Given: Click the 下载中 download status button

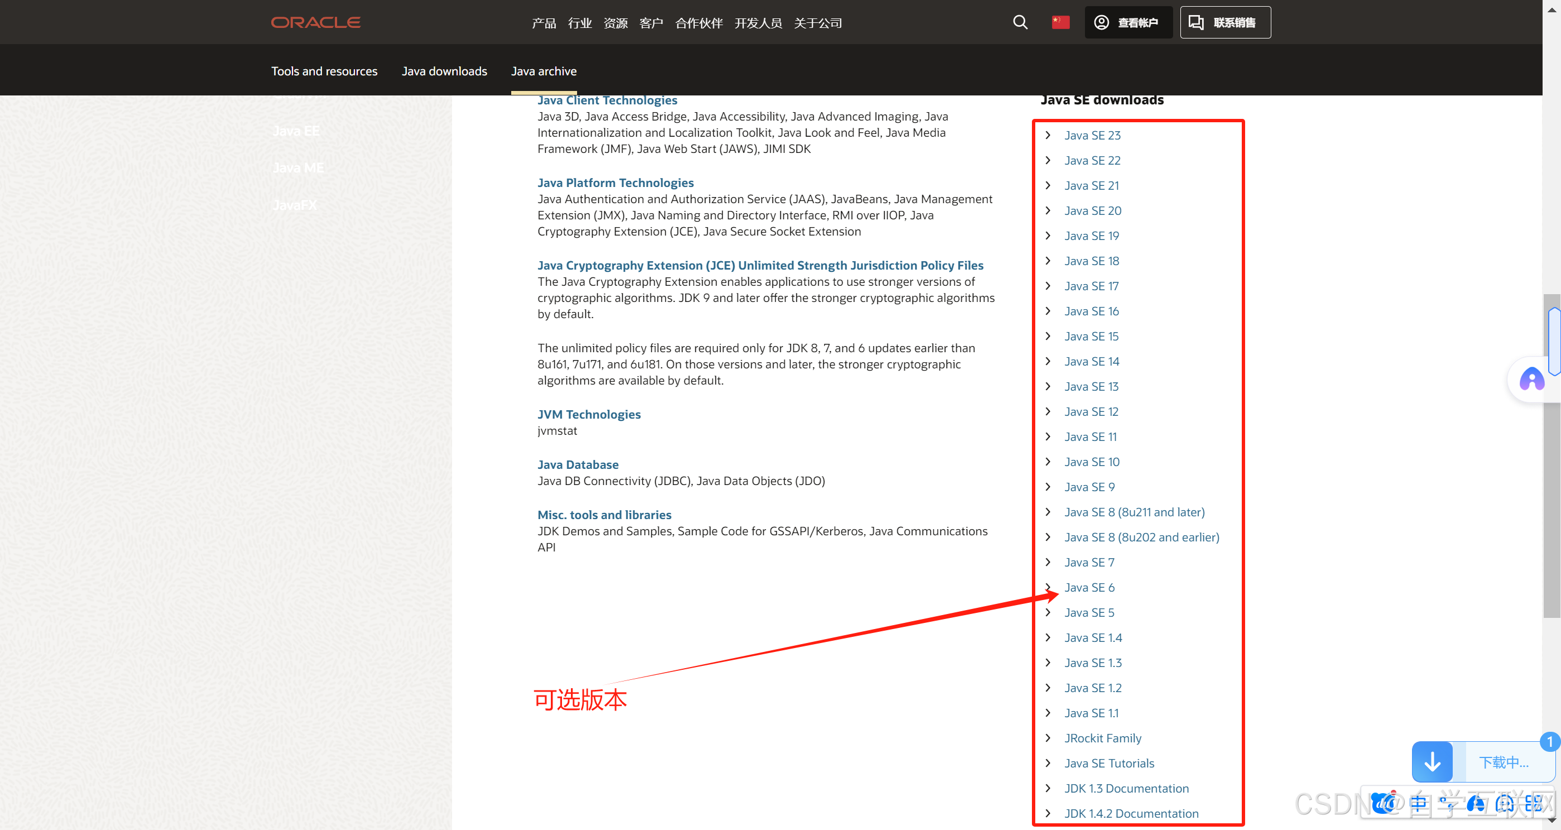Looking at the screenshot, I should pos(1504,762).
